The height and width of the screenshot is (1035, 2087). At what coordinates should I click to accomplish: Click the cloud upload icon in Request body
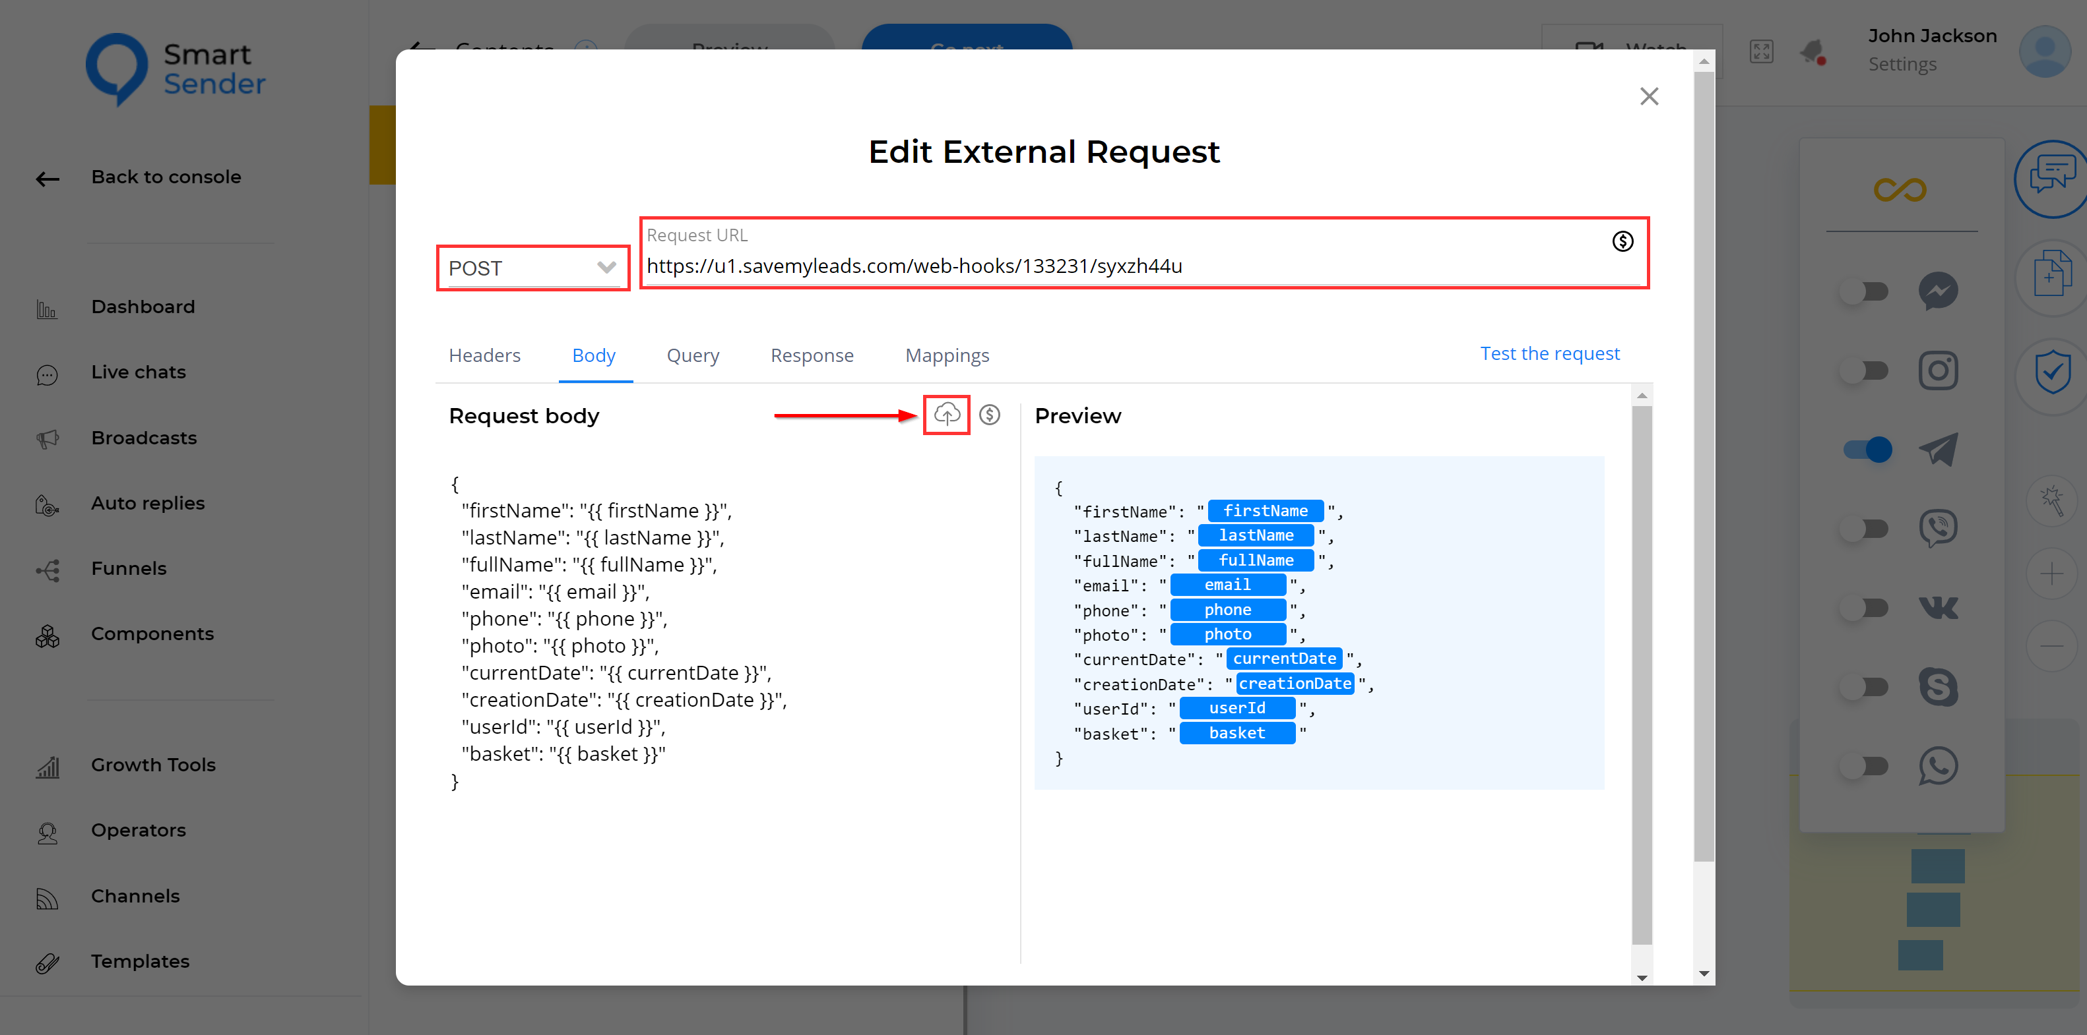tap(946, 414)
